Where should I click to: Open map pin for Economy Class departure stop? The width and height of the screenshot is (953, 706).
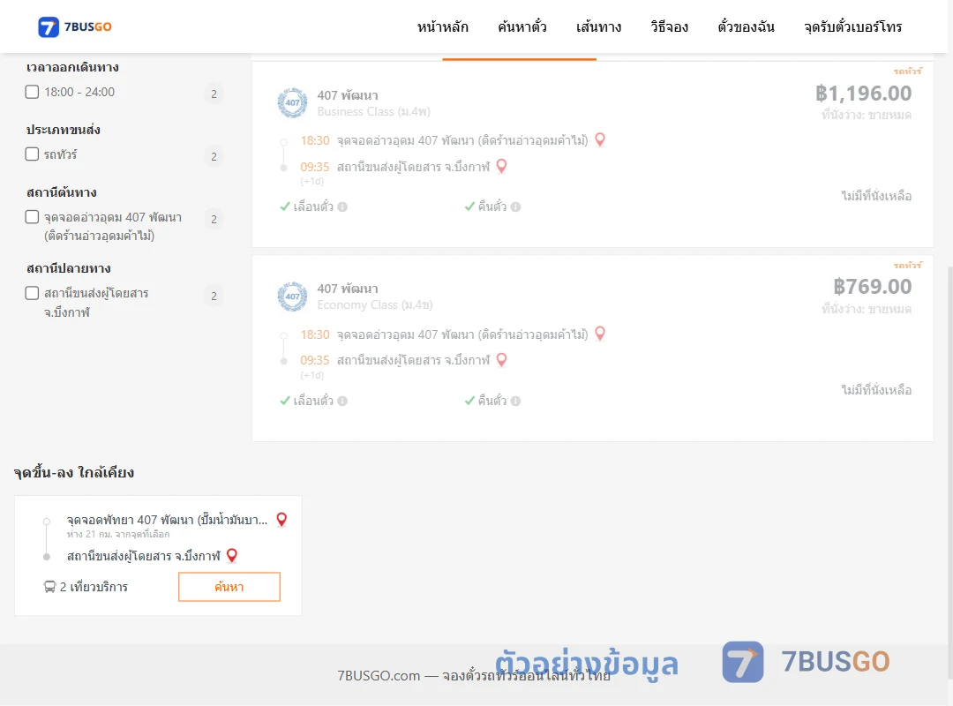point(600,334)
